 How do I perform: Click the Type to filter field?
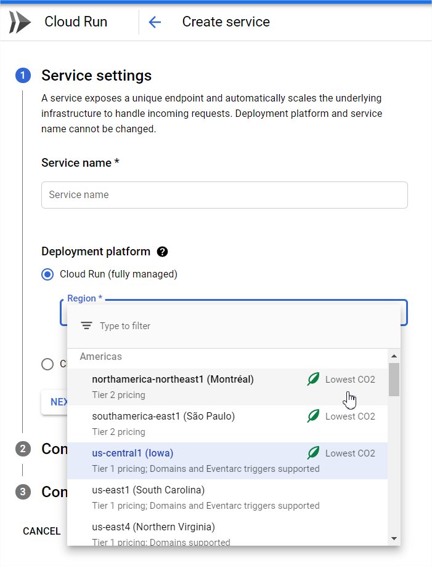click(234, 326)
